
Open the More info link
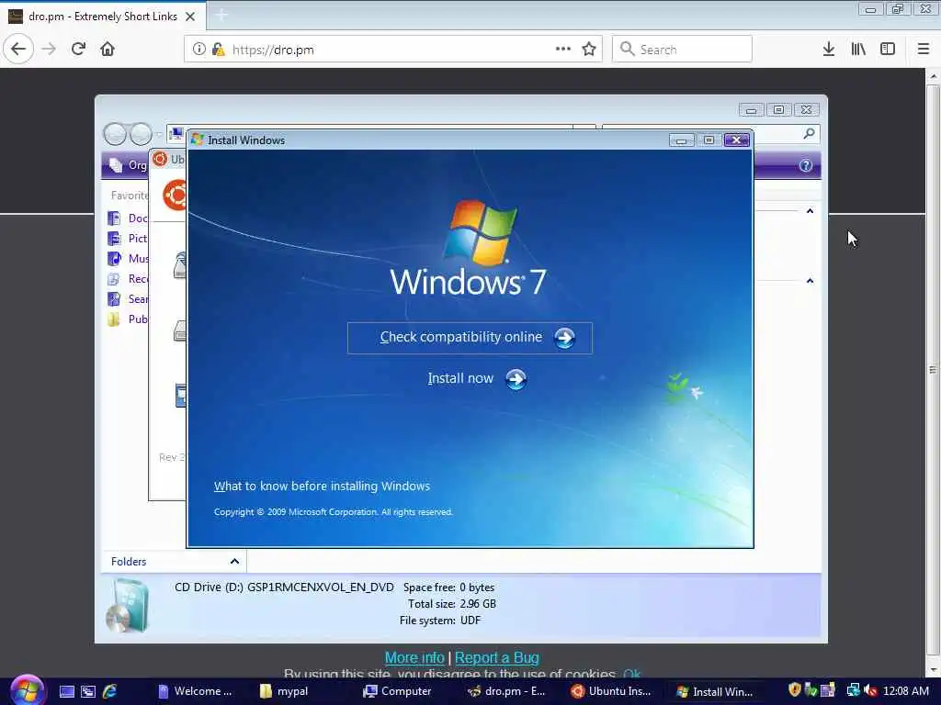point(414,657)
